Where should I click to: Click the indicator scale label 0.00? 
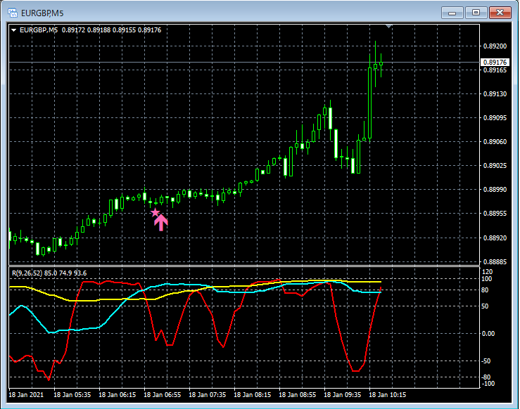(x=488, y=334)
